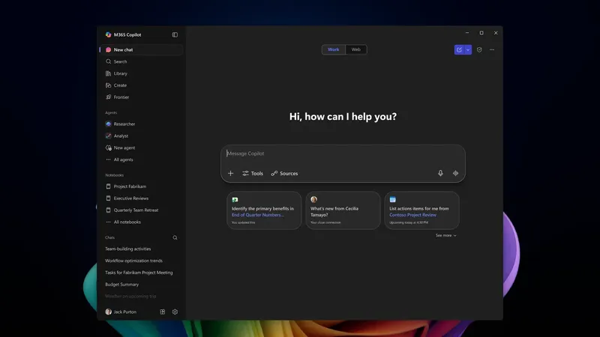Image resolution: width=600 pixels, height=337 pixels.
Task: Open New chat in sidebar
Action: pos(141,49)
